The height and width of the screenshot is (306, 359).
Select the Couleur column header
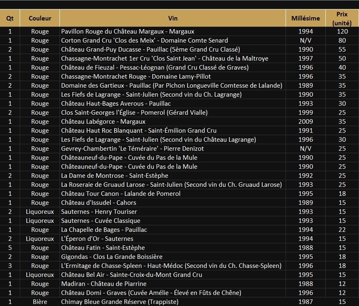click(40, 18)
